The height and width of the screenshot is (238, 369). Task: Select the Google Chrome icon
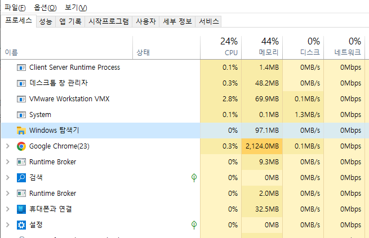point(21,146)
